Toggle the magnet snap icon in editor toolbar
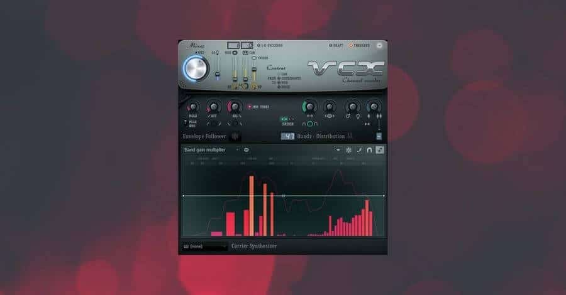Screen dimensions: 566x295 point(369,150)
